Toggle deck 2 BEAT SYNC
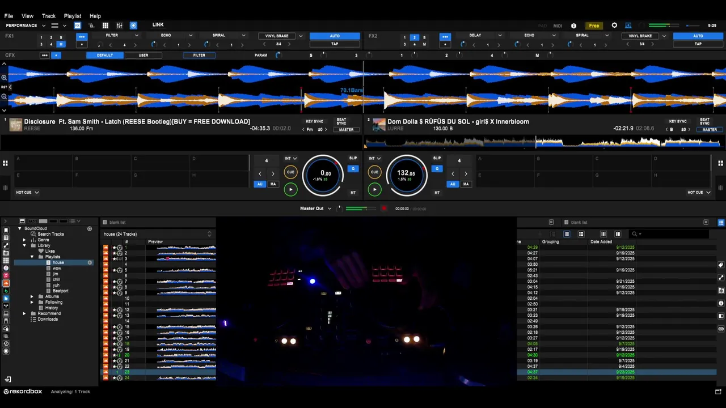The image size is (726, 408). coord(704,122)
